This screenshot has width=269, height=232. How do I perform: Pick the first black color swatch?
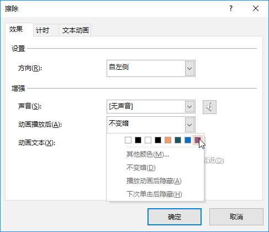coord(138,140)
